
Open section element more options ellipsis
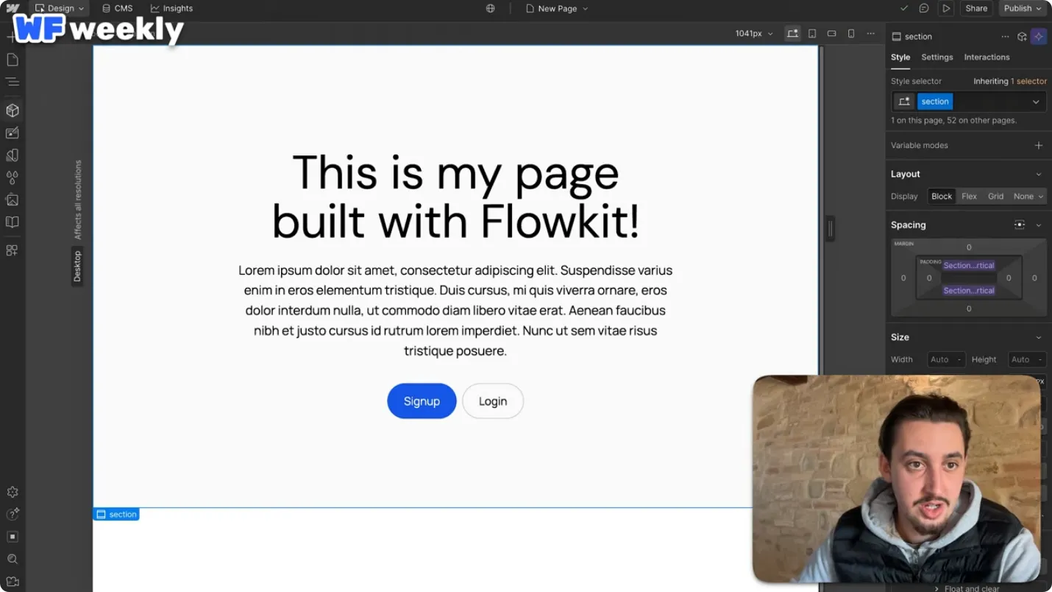[x=1005, y=37]
